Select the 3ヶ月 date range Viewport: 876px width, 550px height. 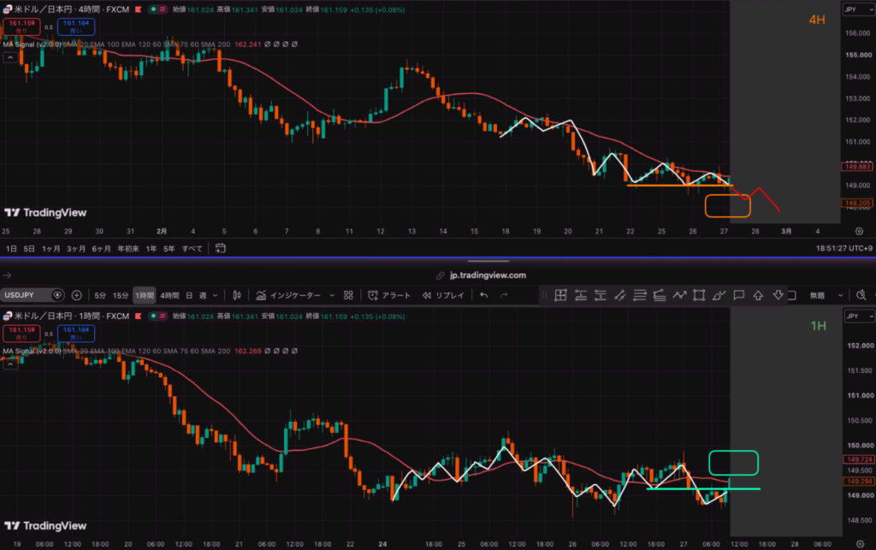(75, 248)
